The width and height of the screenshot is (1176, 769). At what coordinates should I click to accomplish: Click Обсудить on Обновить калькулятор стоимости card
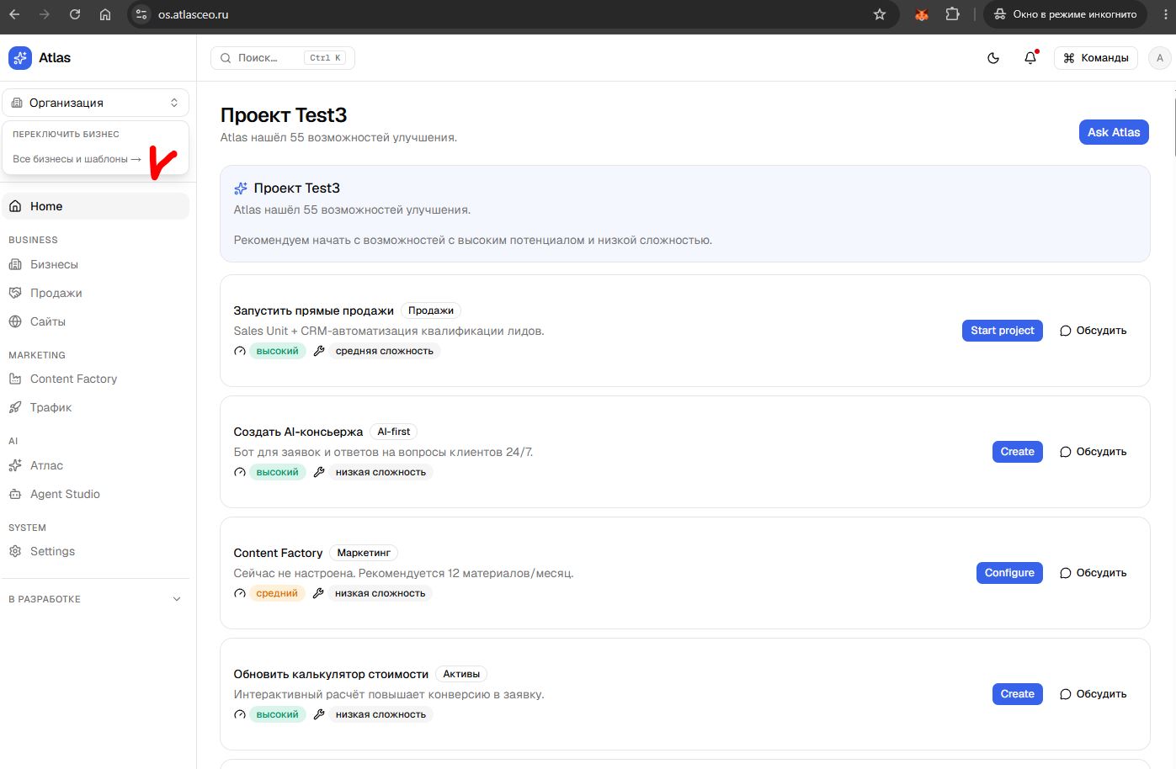pos(1093,694)
